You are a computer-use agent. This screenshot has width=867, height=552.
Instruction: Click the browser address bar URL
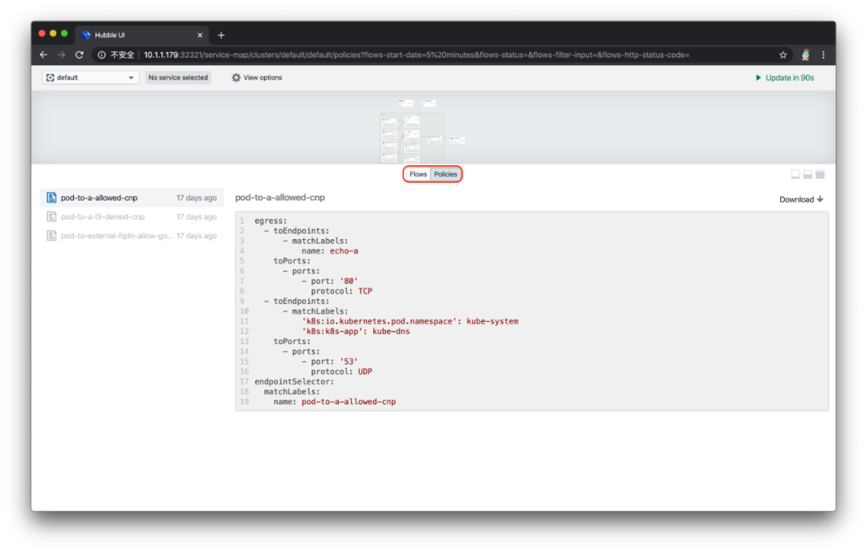click(417, 55)
